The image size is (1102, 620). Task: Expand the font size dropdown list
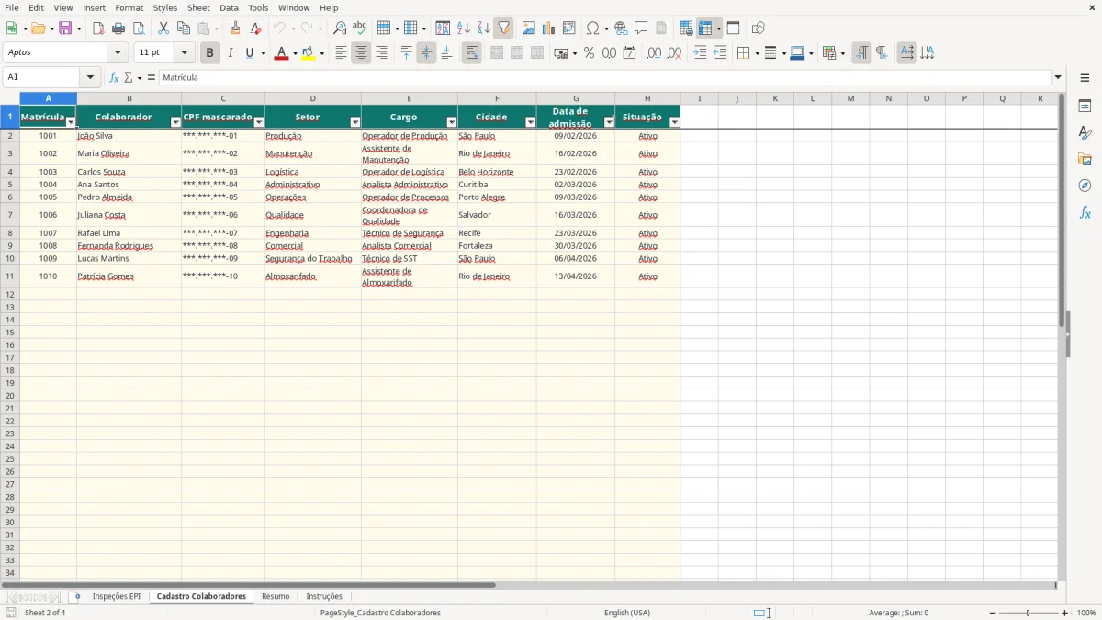point(185,53)
